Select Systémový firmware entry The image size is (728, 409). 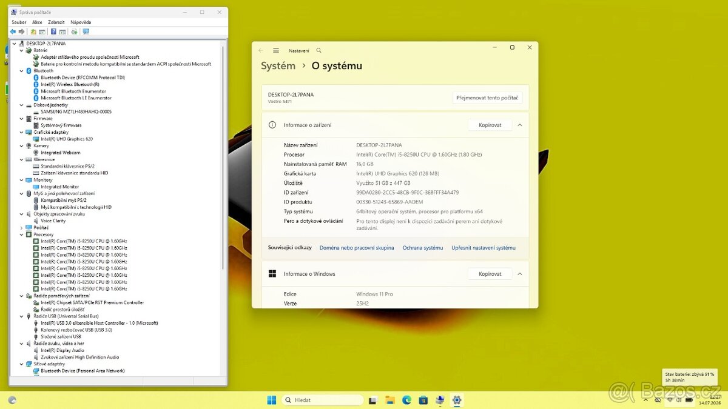(61, 125)
